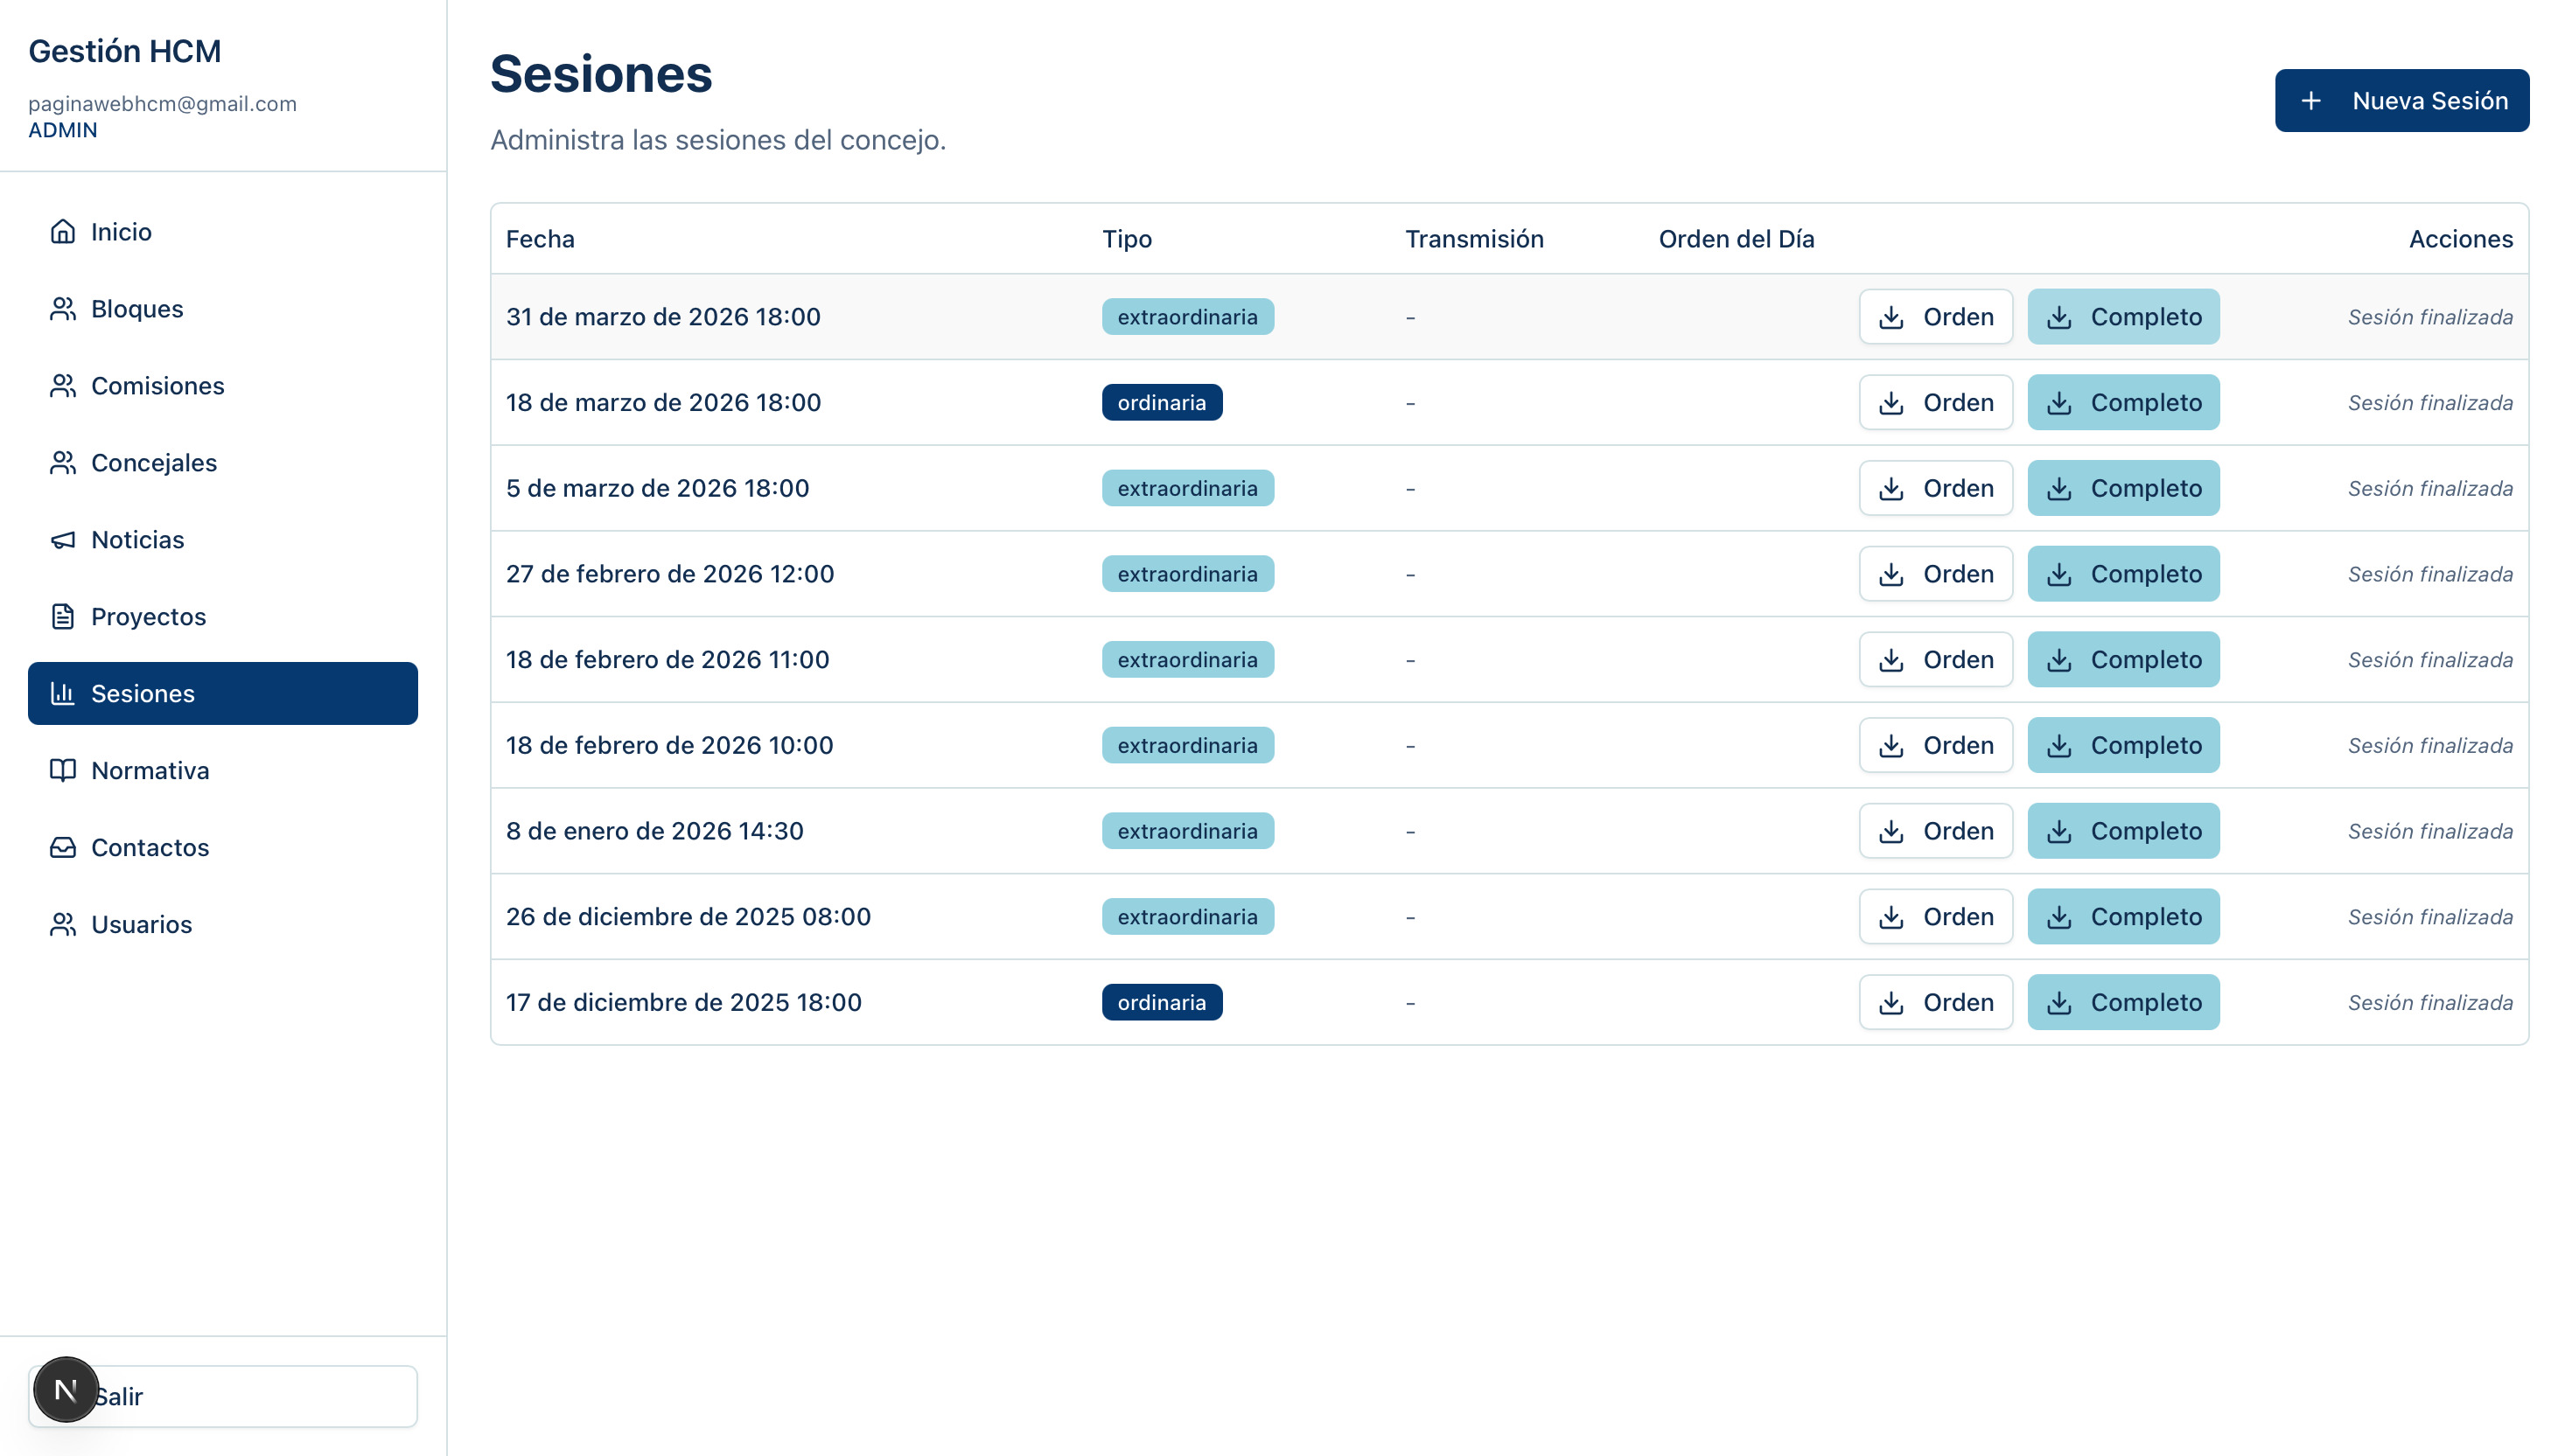Click date 27 de febrero de 2026 12:00
The image size is (2572, 1456).
[669, 574]
